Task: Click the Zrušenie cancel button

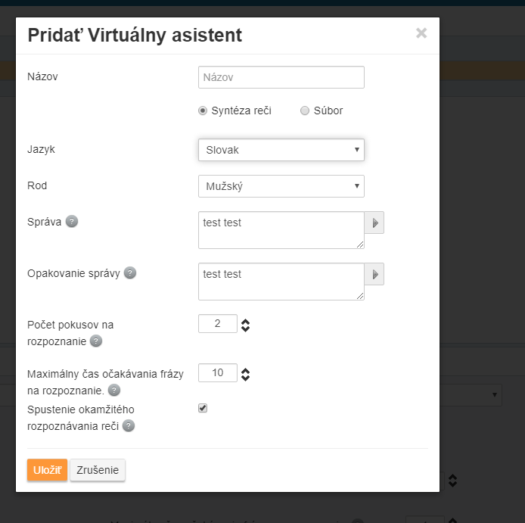Action: [98, 470]
